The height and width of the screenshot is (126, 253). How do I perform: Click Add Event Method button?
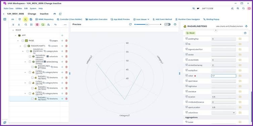tap(162, 19)
